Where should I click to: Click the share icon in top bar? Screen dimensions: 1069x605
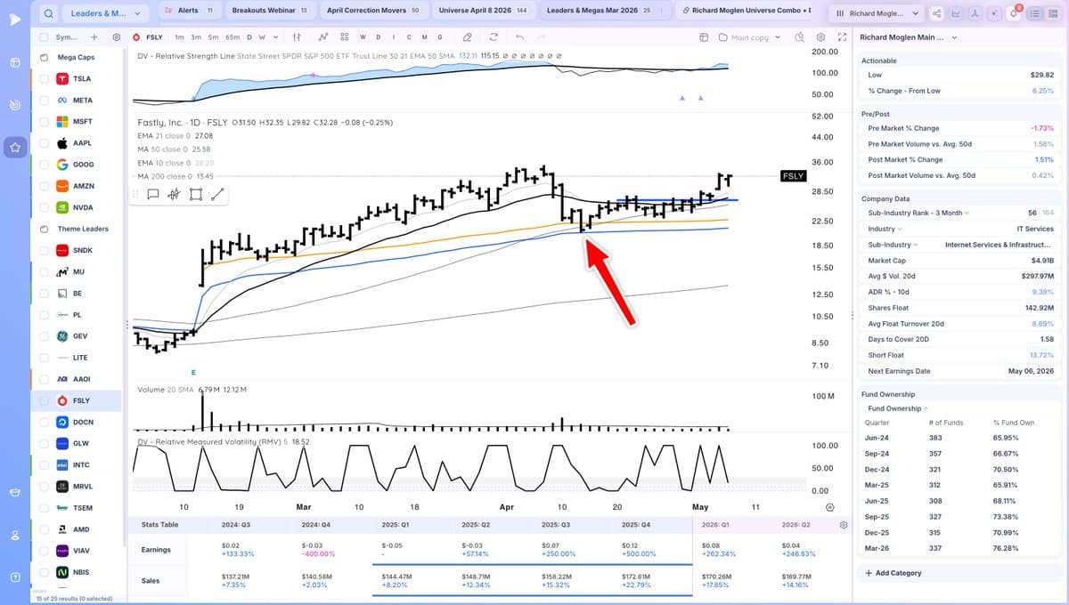pos(937,13)
